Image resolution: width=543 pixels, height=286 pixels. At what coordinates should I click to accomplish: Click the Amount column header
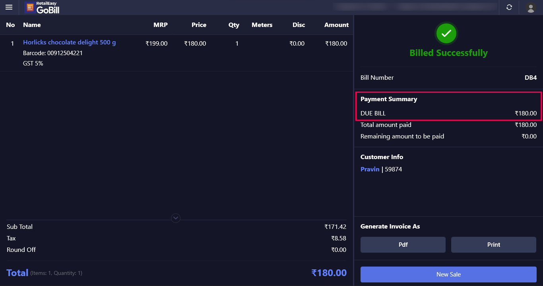coord(336,25)
